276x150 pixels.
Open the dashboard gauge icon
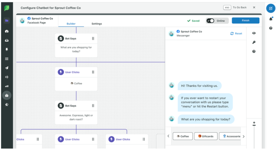[7, 31]
